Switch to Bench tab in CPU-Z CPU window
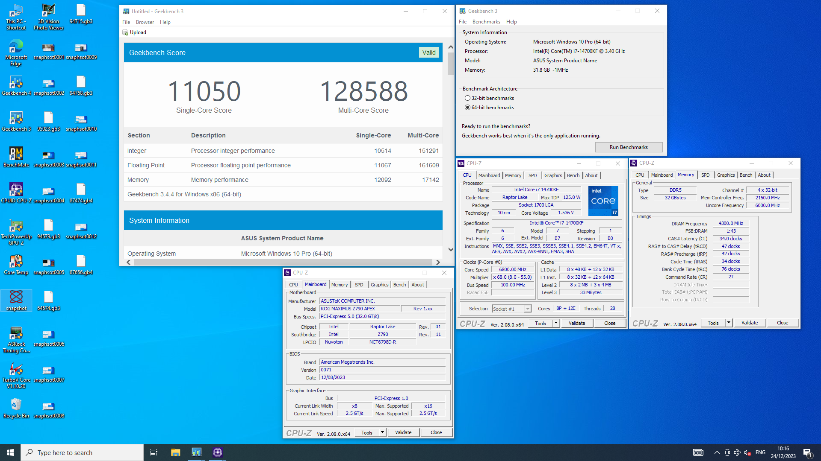The height and width of the screenshot is (461, 821). pyautogui.click(x=573, y=175)
